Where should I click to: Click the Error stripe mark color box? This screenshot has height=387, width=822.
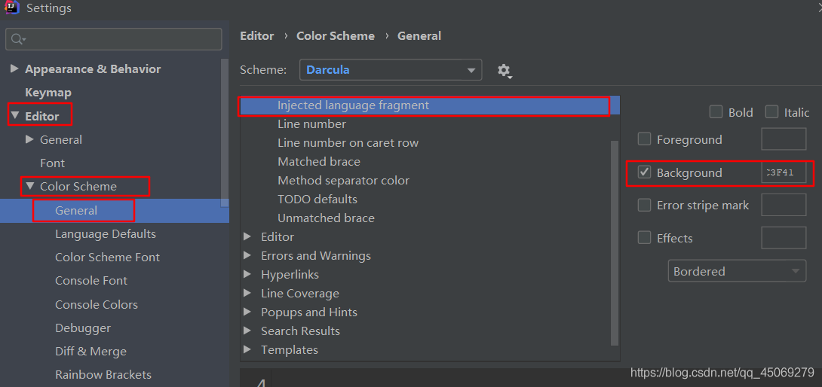click(784, 205)
